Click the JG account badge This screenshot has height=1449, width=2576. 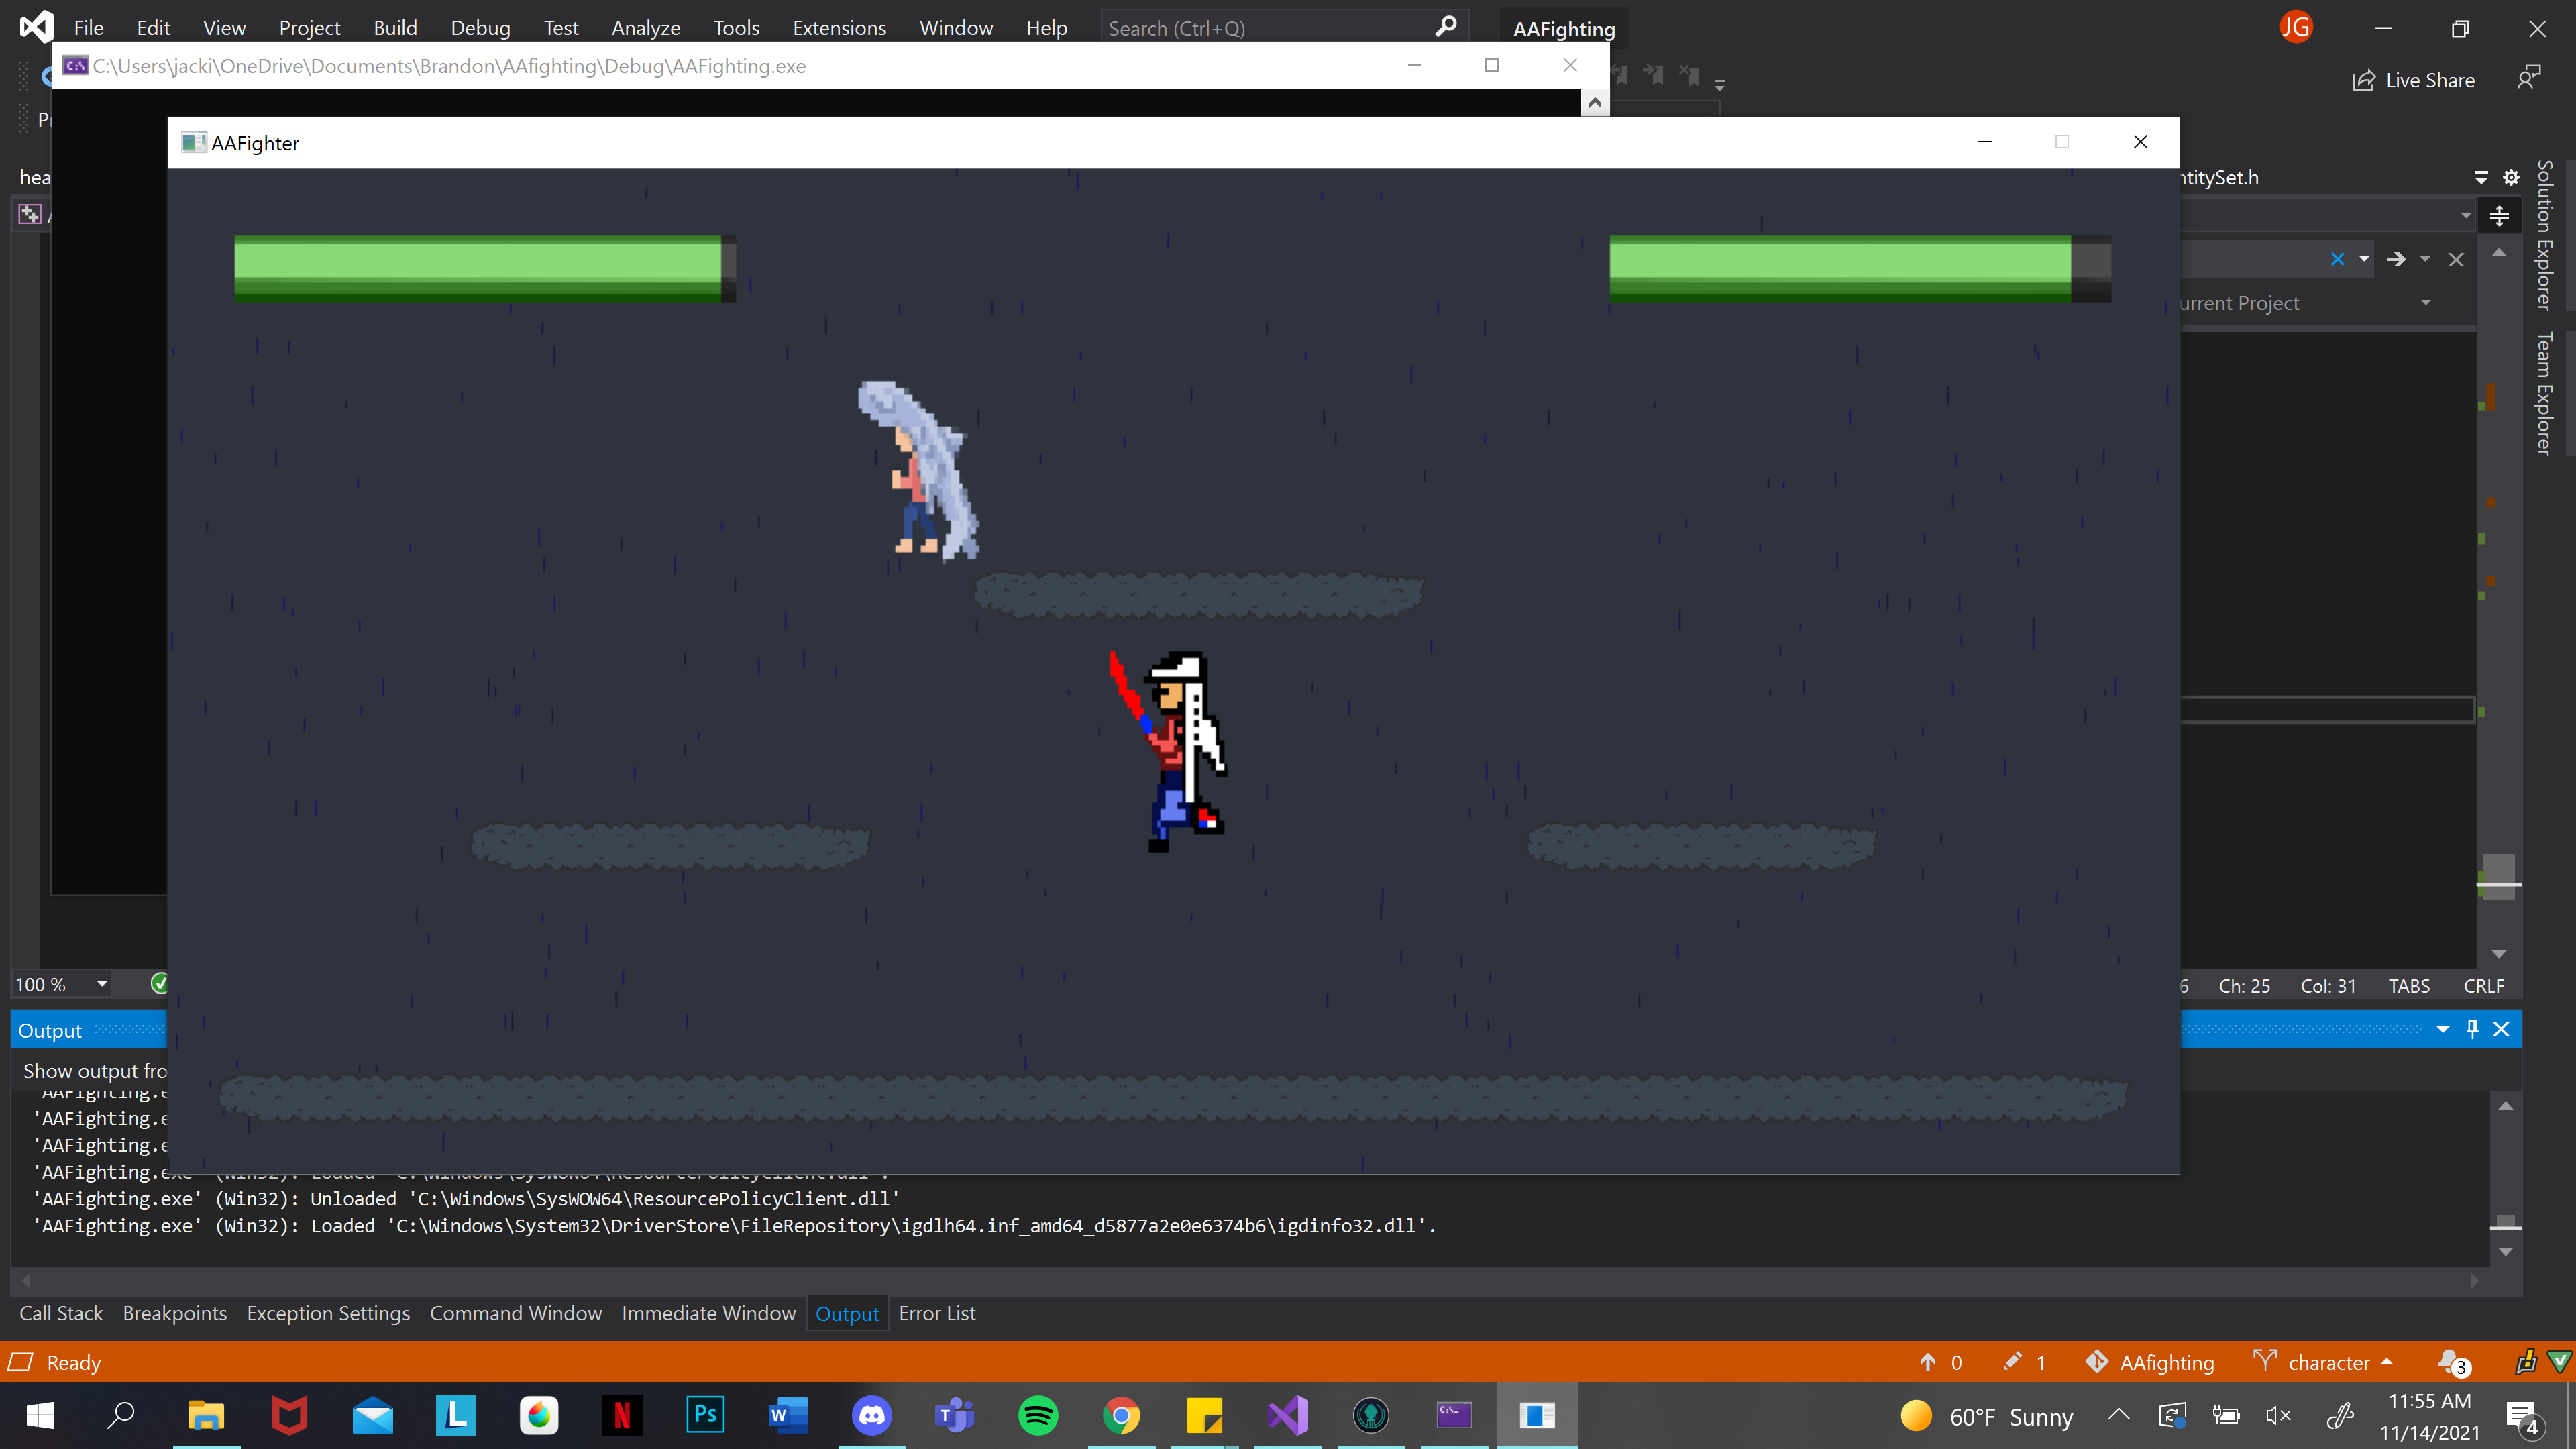2296,27
